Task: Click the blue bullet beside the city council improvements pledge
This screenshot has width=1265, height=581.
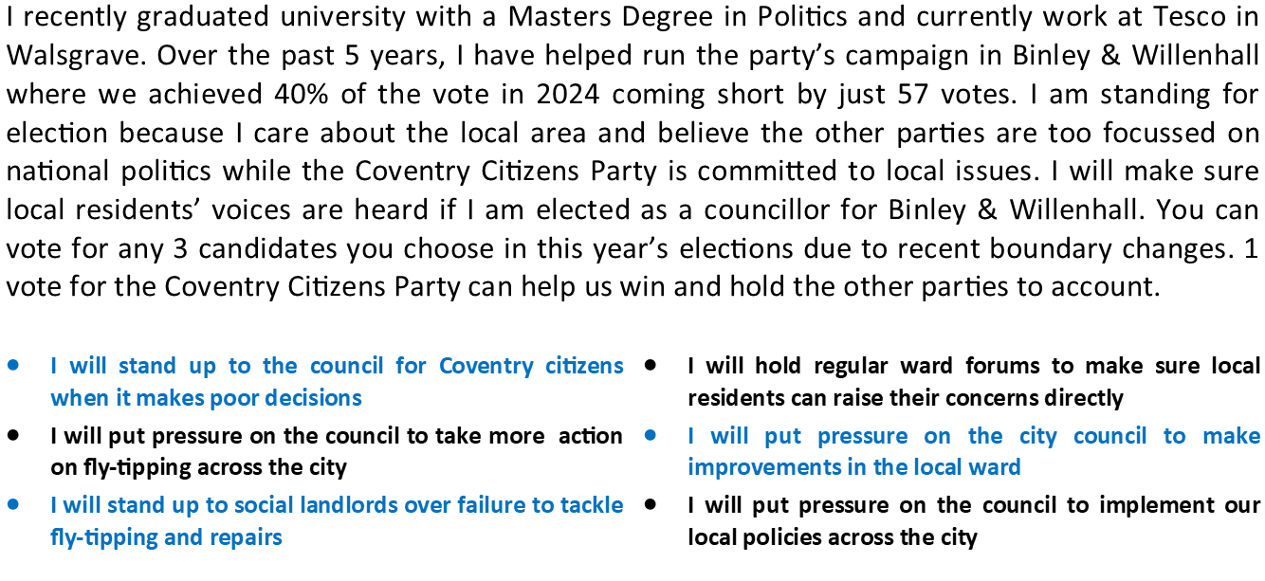Action: pyautogui.click(x=651, y=435)
